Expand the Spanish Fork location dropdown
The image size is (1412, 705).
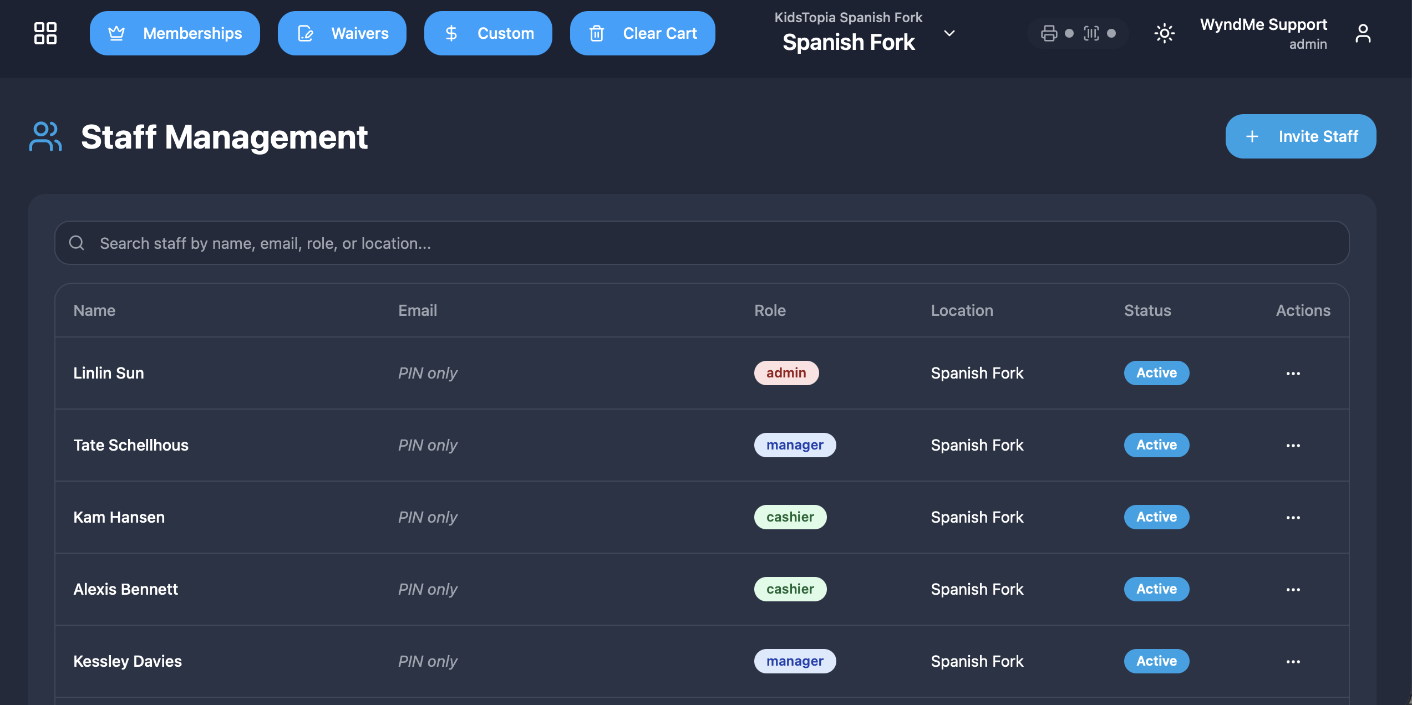point(949,33)
